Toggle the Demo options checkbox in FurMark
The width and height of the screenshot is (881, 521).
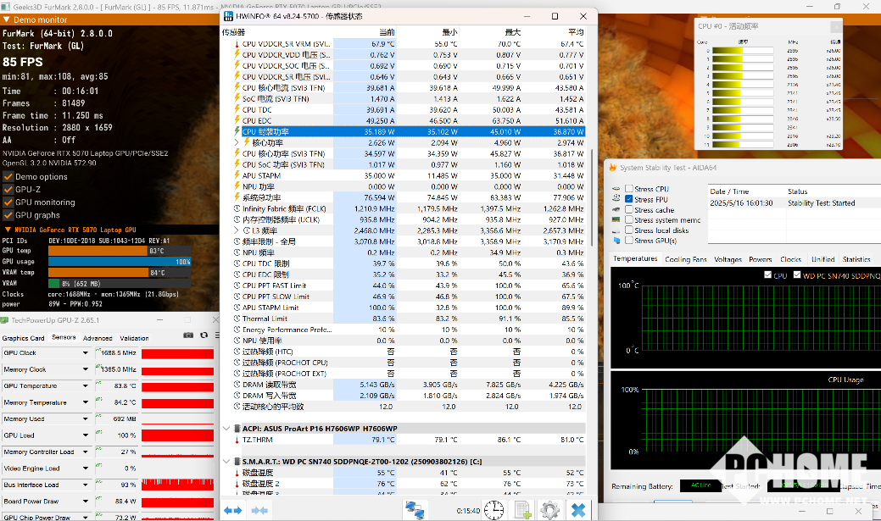pyautogui.click(x=8, y=176)
